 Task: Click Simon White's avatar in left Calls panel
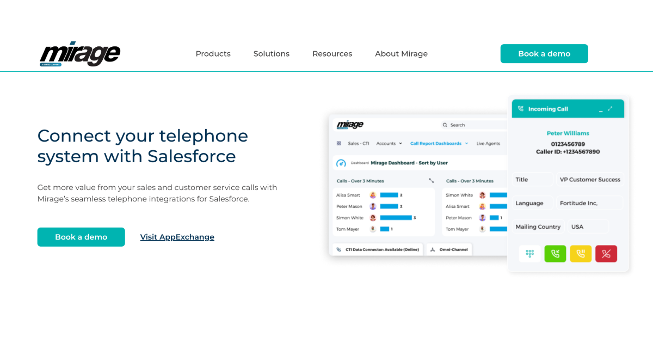click(373, 218)
